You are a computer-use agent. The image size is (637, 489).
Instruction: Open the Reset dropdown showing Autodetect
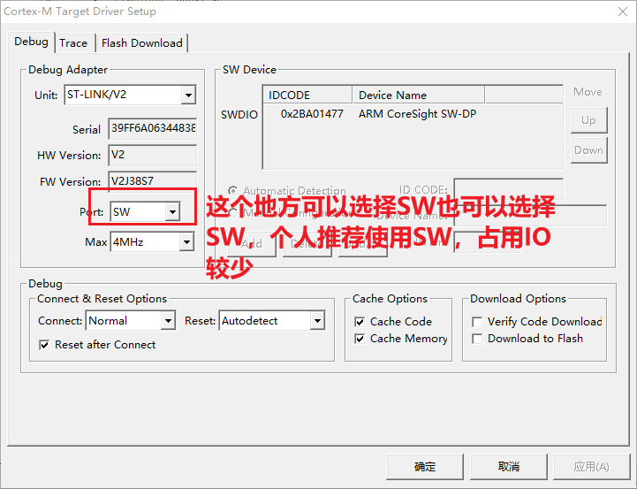[272, 321]
